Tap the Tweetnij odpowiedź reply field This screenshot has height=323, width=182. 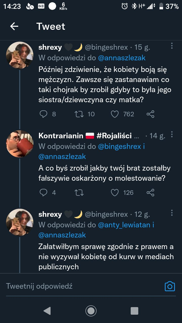click(x=76, y=286)
